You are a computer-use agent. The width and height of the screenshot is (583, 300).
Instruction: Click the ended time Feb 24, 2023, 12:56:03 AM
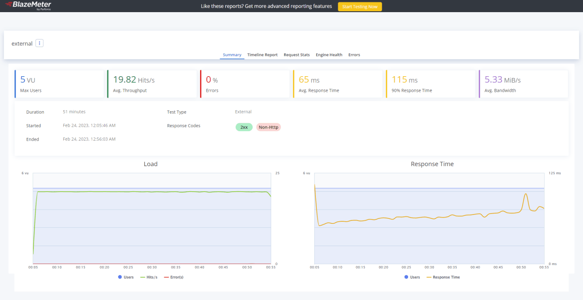[x=89, y=139]
